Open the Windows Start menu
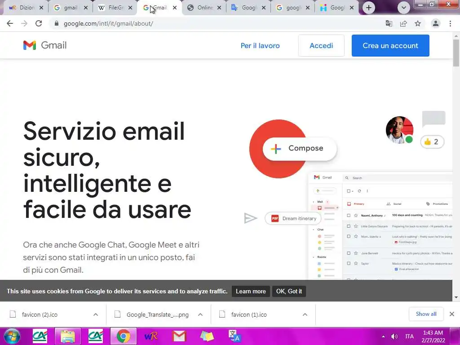Viewport: 460px width, 345px height. pyautogui.click(x=12, y=336)
